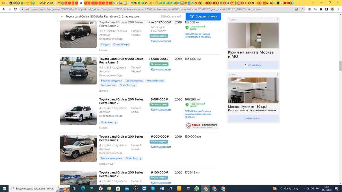Click the Один владелец tag
The width and height of the screenshot is (342, 192).
click(134, 81)
